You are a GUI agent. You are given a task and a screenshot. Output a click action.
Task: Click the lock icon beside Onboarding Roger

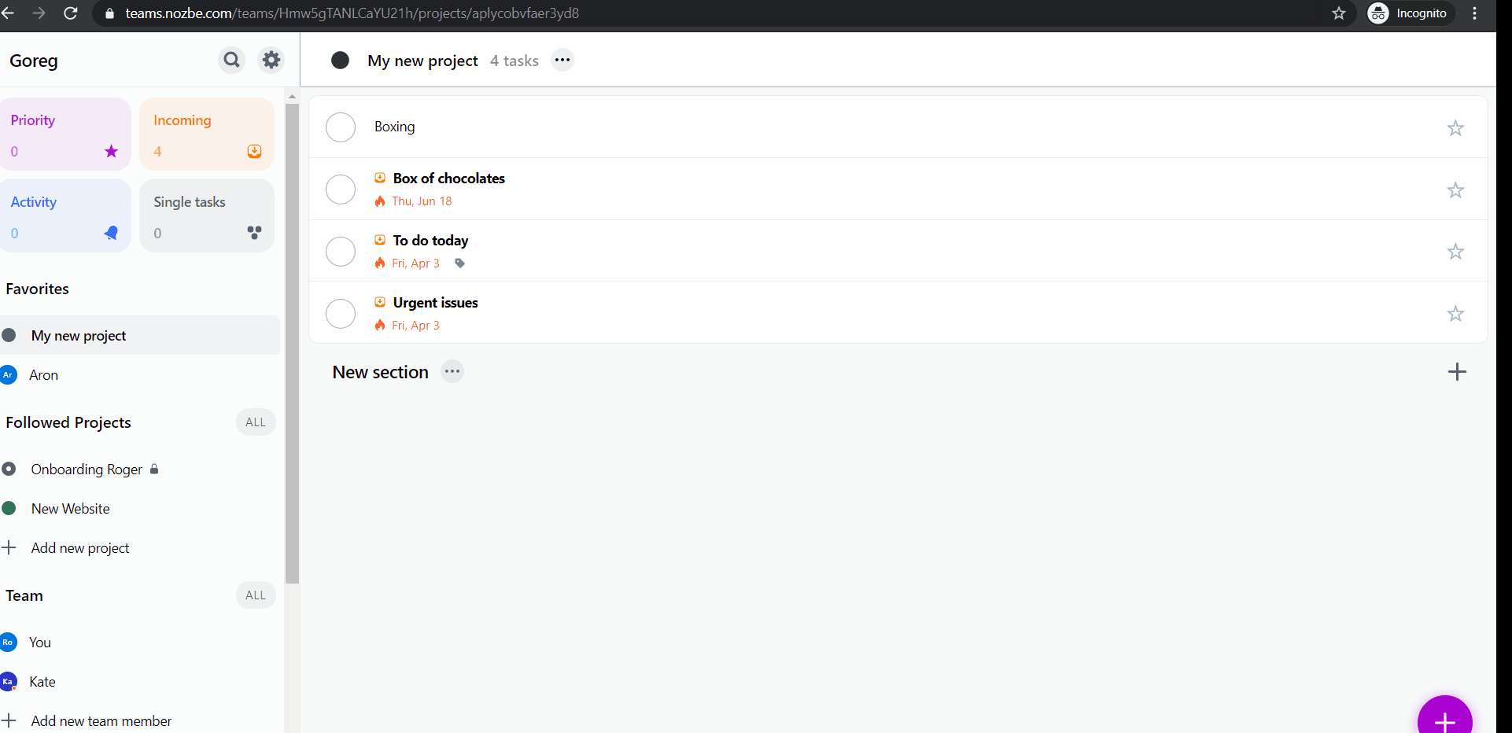tap(154, 469)
